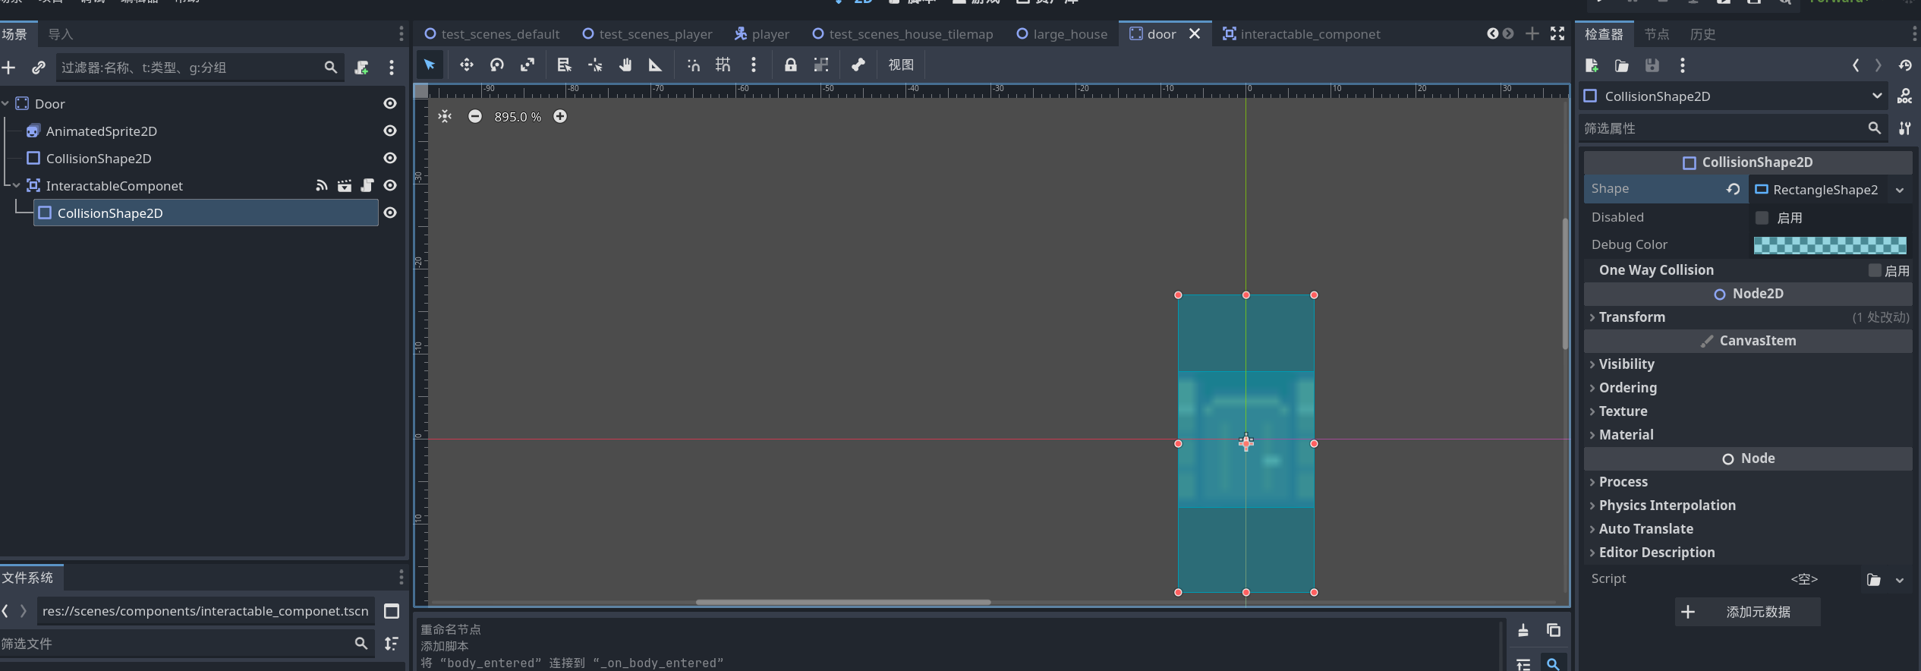Expand the Transform section
The height and width of the screenshot is (671, 1921).
[1632, 317]
